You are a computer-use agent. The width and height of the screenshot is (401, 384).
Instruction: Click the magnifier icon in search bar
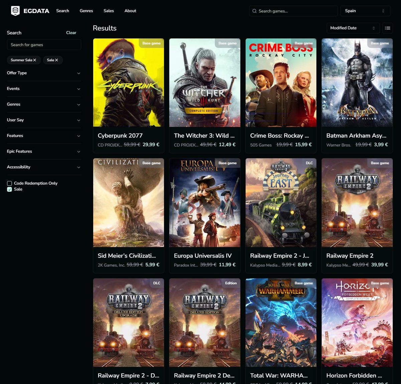(x=254, y=11)
